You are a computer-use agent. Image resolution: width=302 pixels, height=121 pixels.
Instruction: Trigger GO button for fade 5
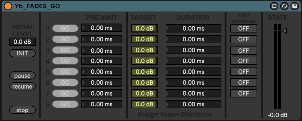coord(65,72)
